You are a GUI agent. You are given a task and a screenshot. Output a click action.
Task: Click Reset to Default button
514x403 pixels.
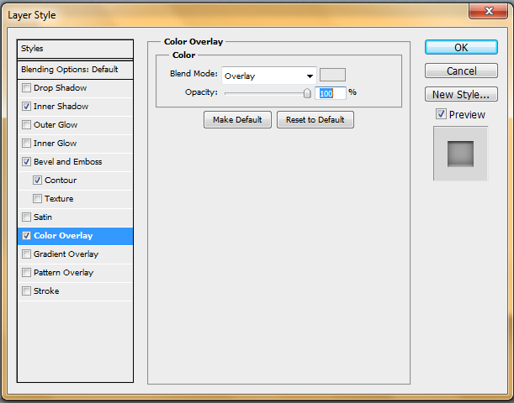[315, 120]
